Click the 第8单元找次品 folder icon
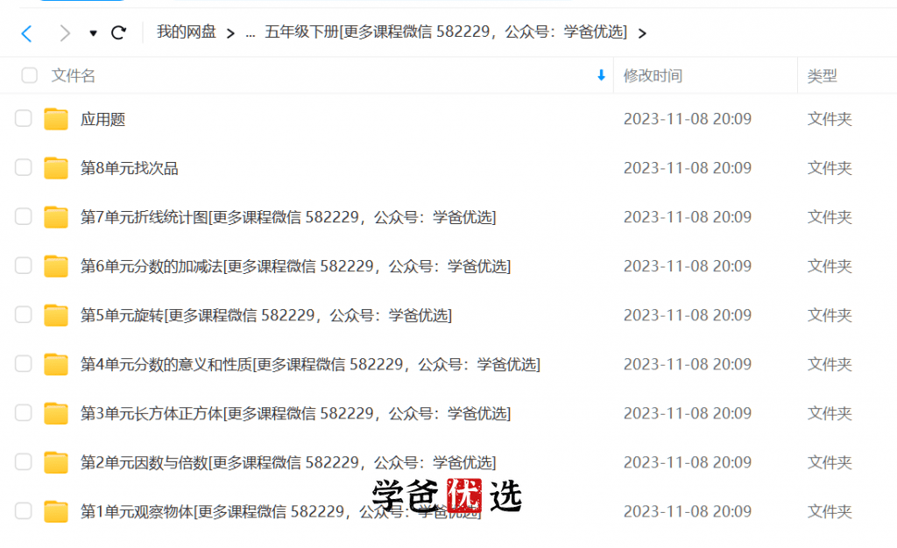Viewport: 897px width, 548px height. (x=56, y=168)
